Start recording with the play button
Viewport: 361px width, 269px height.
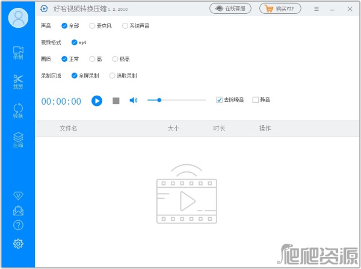click(x=97, y=101)
